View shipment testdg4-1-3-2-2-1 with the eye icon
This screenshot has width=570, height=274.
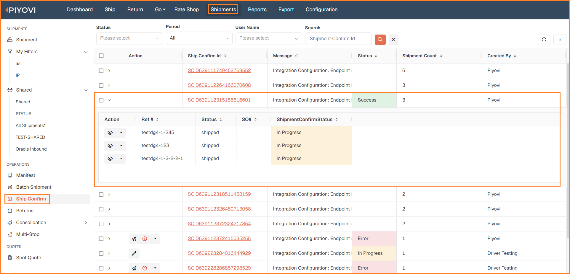coord(110,159)
